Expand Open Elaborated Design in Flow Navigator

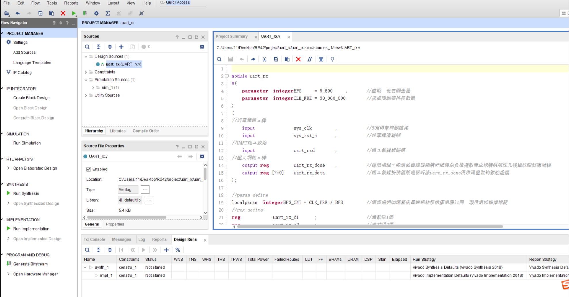(x=8, y=168)
